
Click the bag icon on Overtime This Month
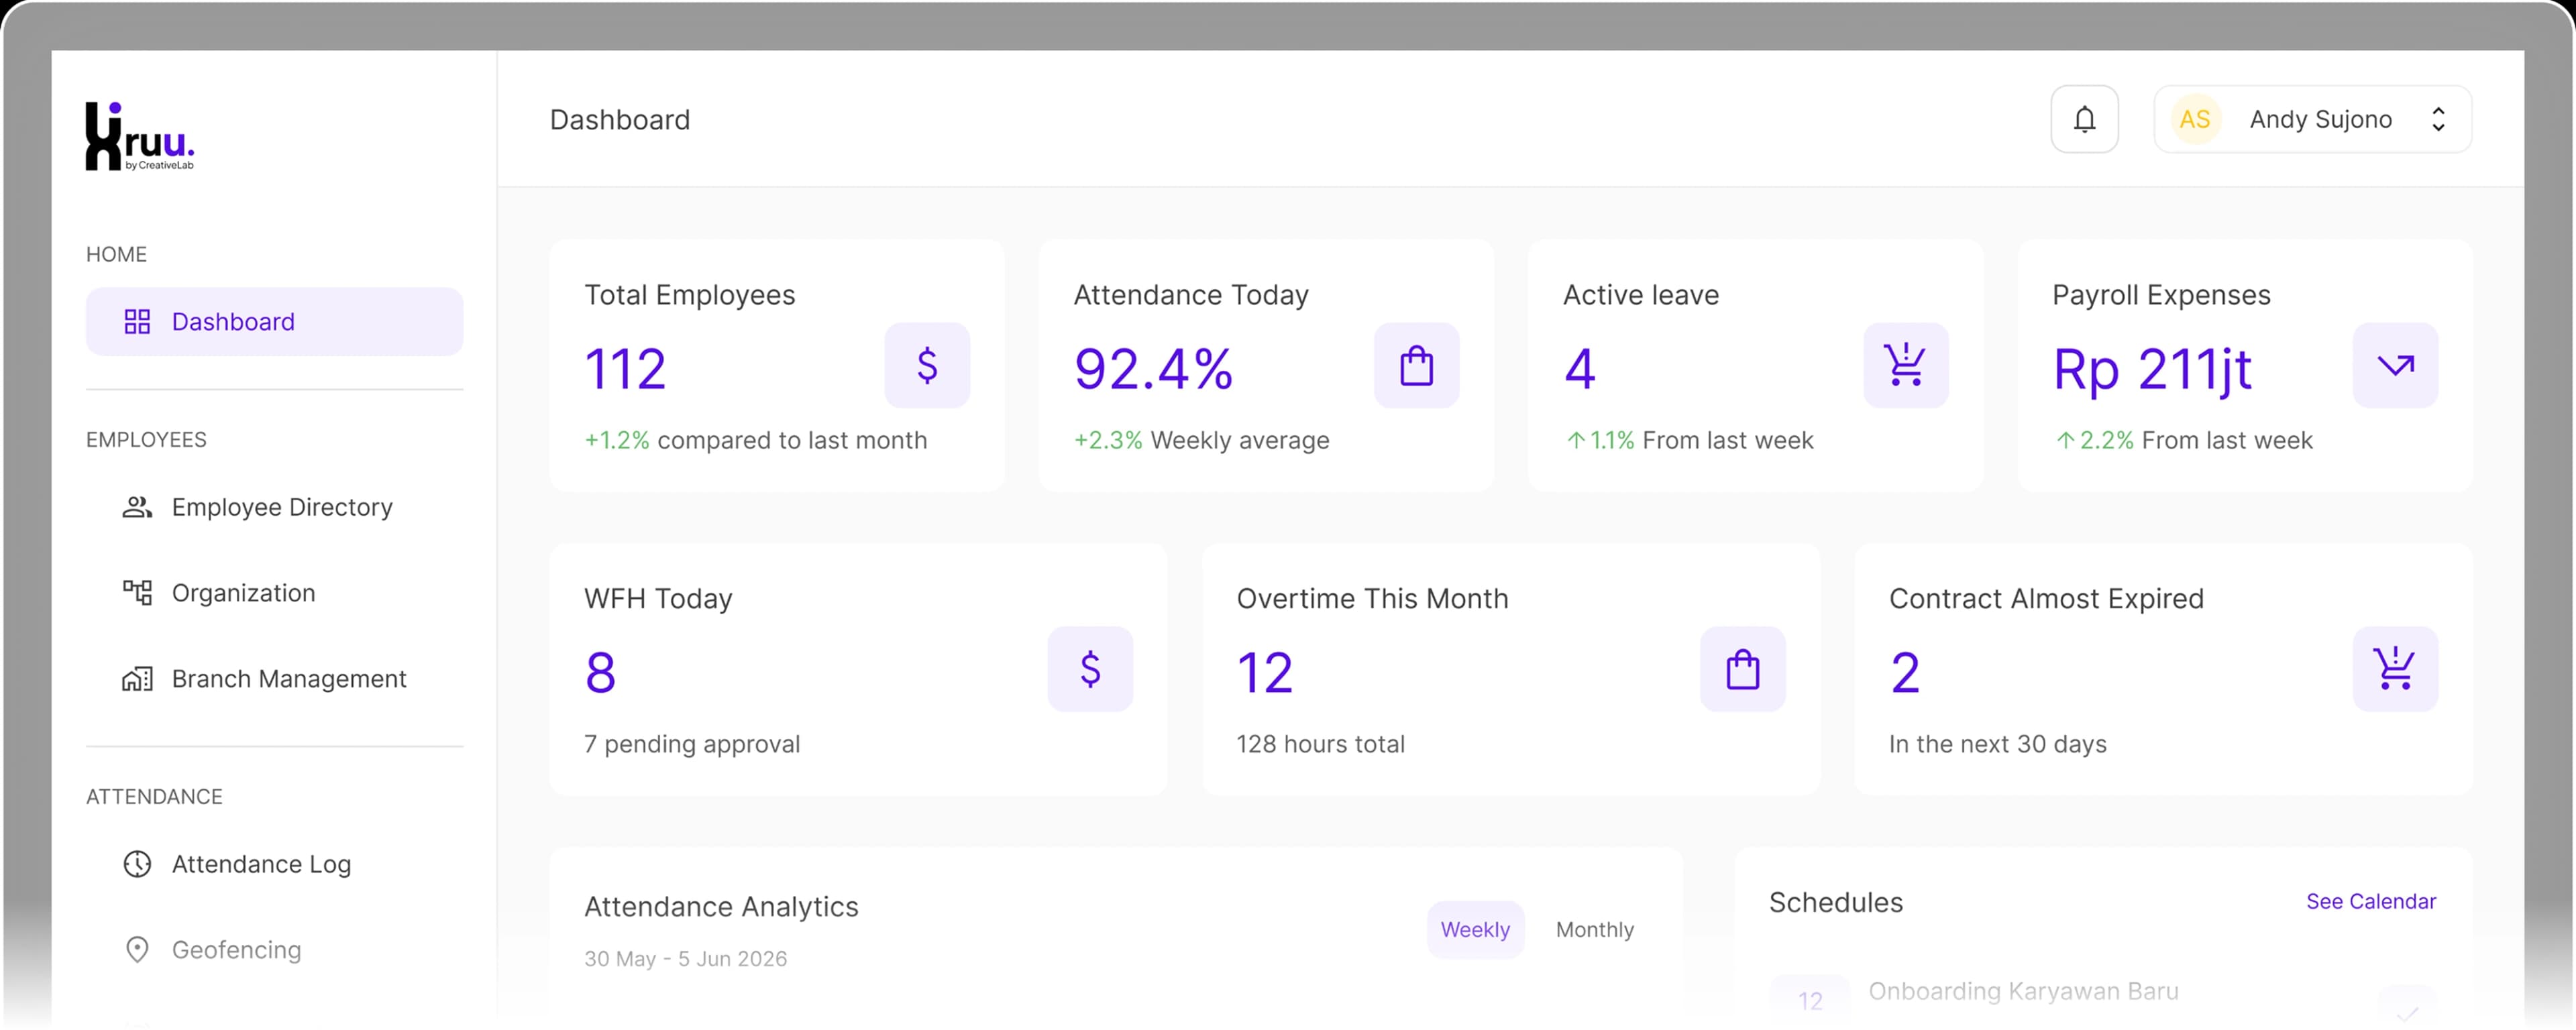click(x=1743, y=669)
